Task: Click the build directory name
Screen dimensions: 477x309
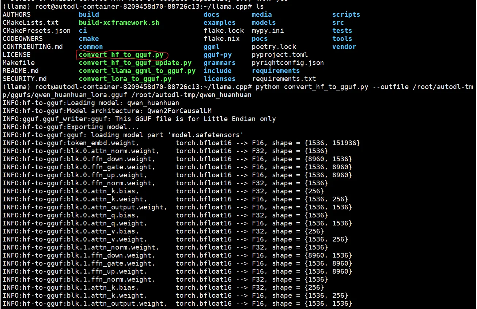Action: coord(89,15)
